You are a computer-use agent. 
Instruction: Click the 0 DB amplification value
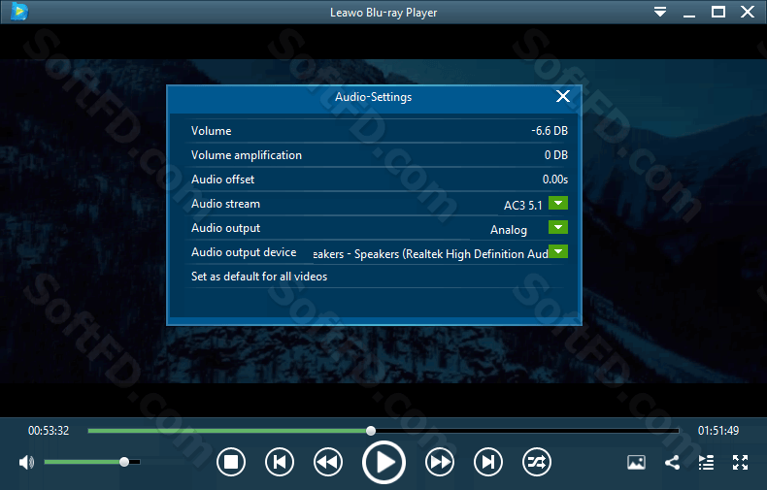(x=556, y=155)
